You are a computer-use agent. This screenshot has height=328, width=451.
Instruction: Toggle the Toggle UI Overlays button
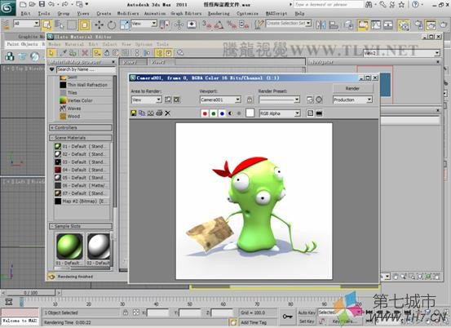(x=311, y=113)
